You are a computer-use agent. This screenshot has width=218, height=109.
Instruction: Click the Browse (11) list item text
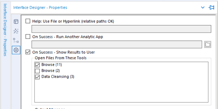click(52, 65)
